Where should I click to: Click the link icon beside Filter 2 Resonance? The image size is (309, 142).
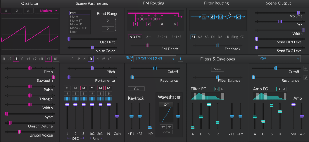306,77
